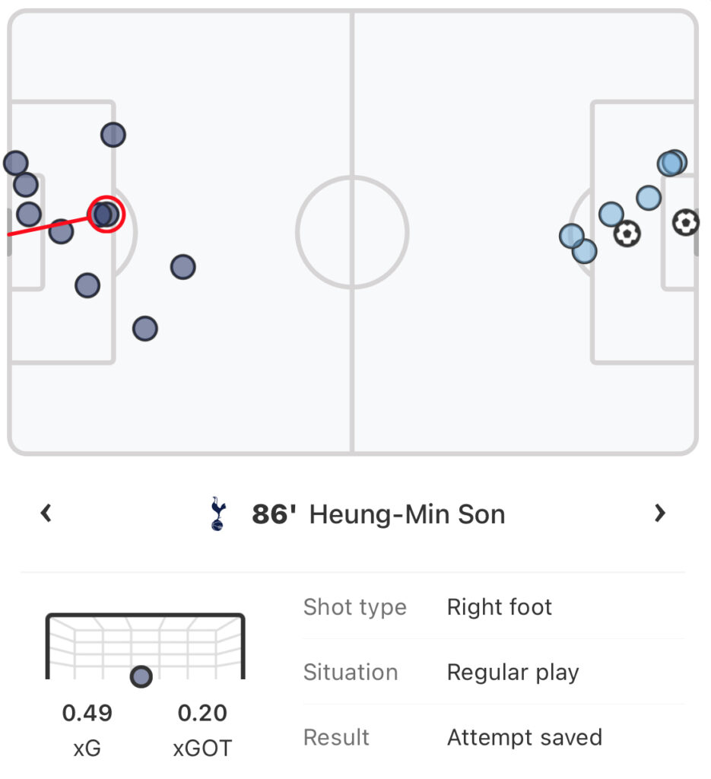
Task: Click the 86' minute label
Action: tap(274, 514)
